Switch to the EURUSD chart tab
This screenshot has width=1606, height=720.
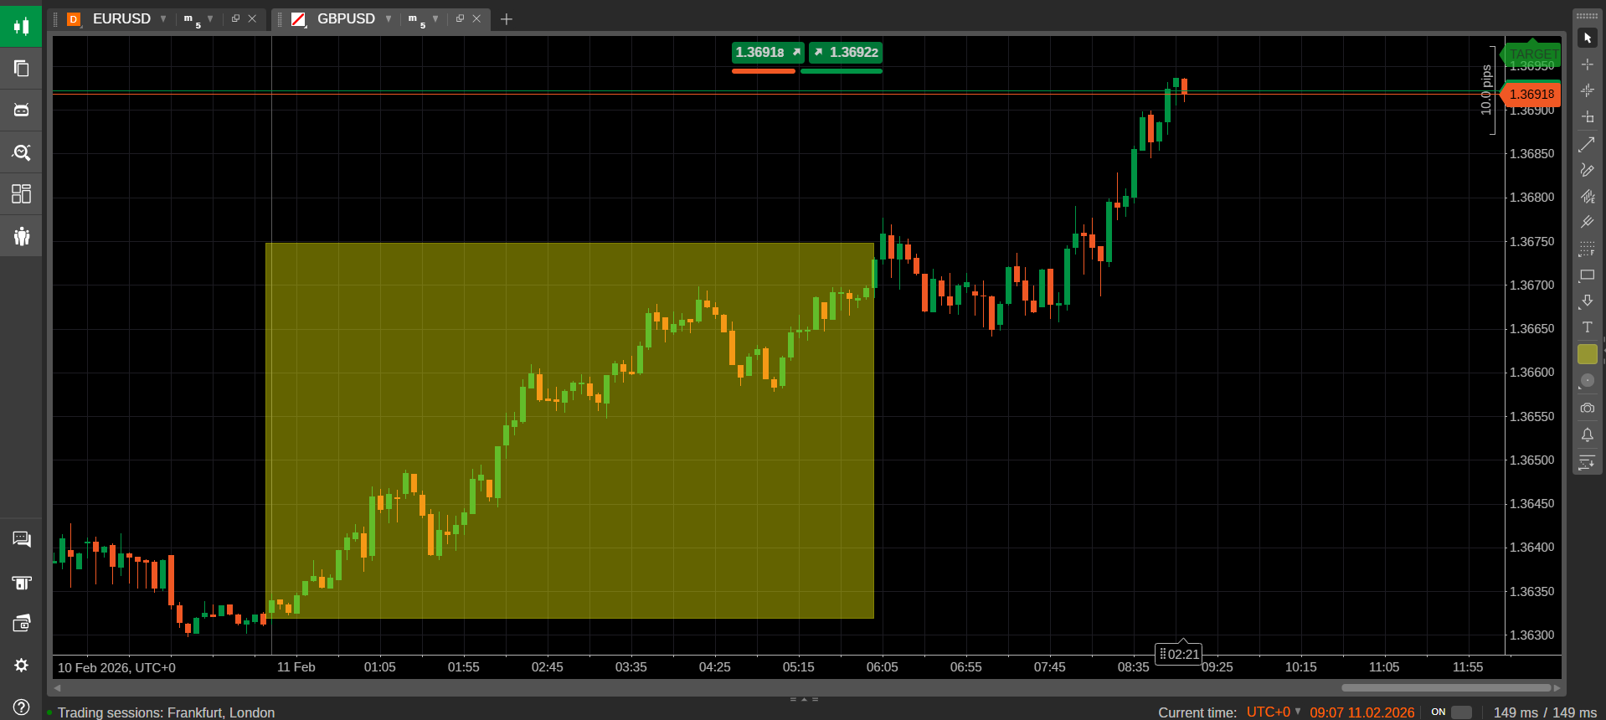pos(121,18)
